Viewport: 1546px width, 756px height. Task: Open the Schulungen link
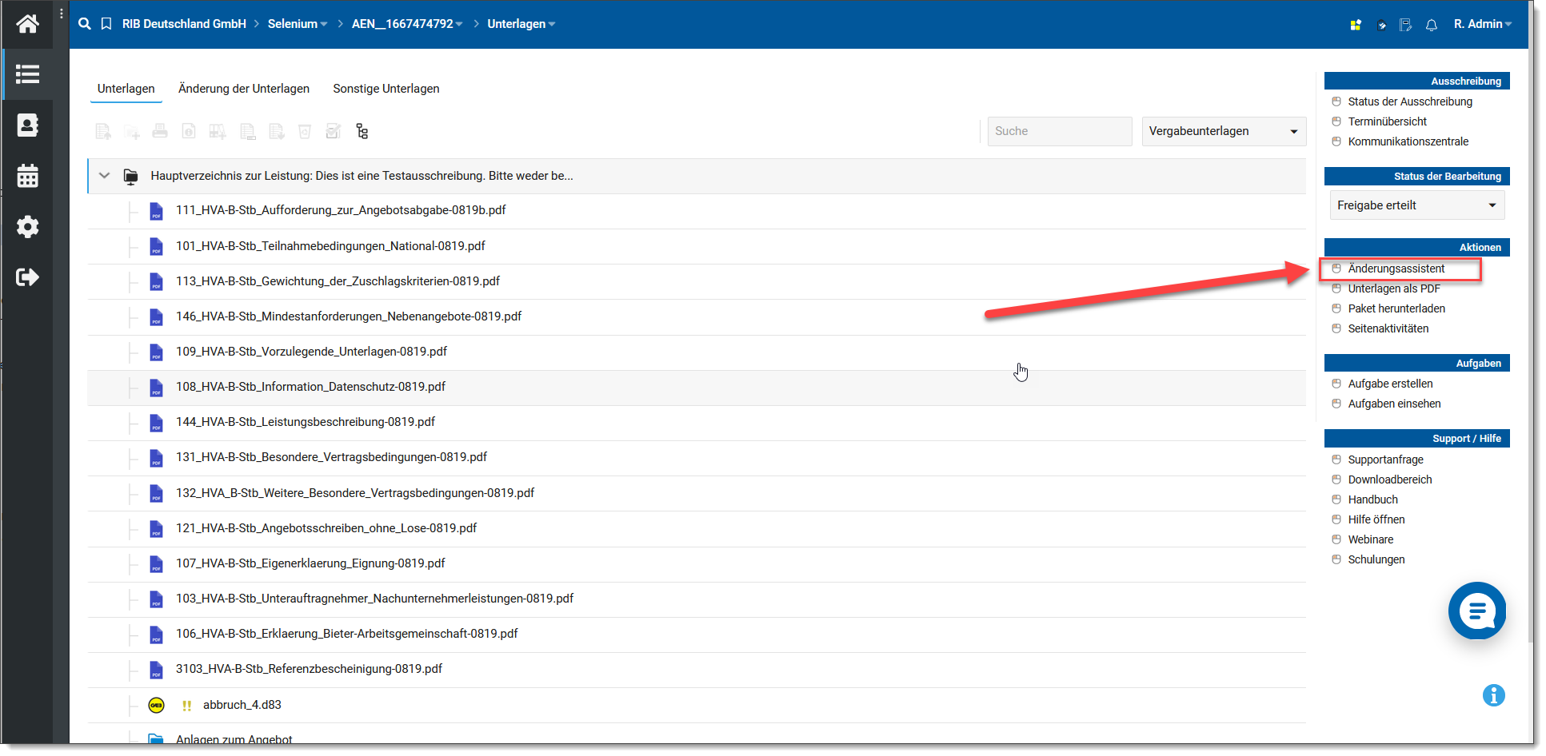1376,559
